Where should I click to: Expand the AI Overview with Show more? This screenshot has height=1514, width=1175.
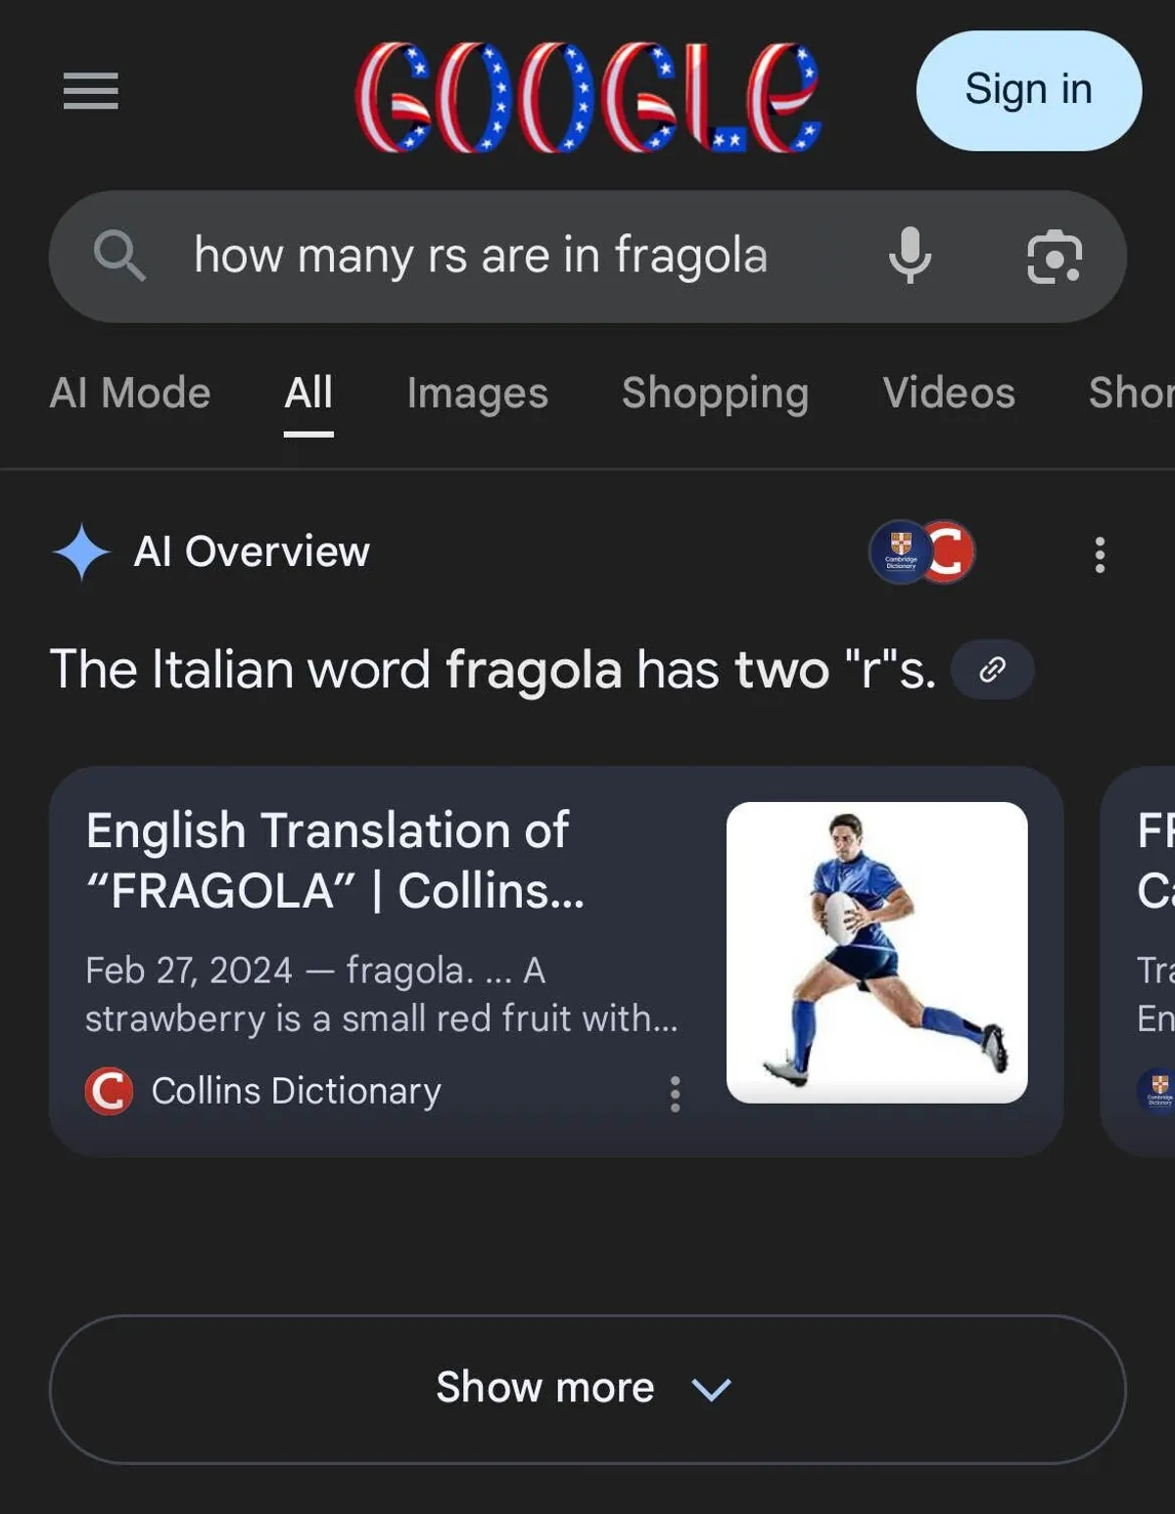pos(587,1389)
